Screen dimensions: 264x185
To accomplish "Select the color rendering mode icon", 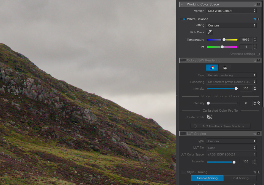I will 212,68.
